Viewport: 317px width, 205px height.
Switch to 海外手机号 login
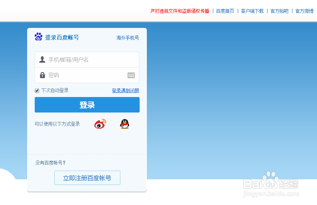[128, 38]
